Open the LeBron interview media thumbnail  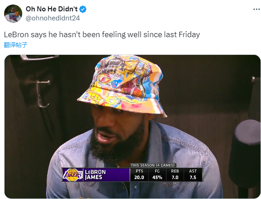click(133, 126)
